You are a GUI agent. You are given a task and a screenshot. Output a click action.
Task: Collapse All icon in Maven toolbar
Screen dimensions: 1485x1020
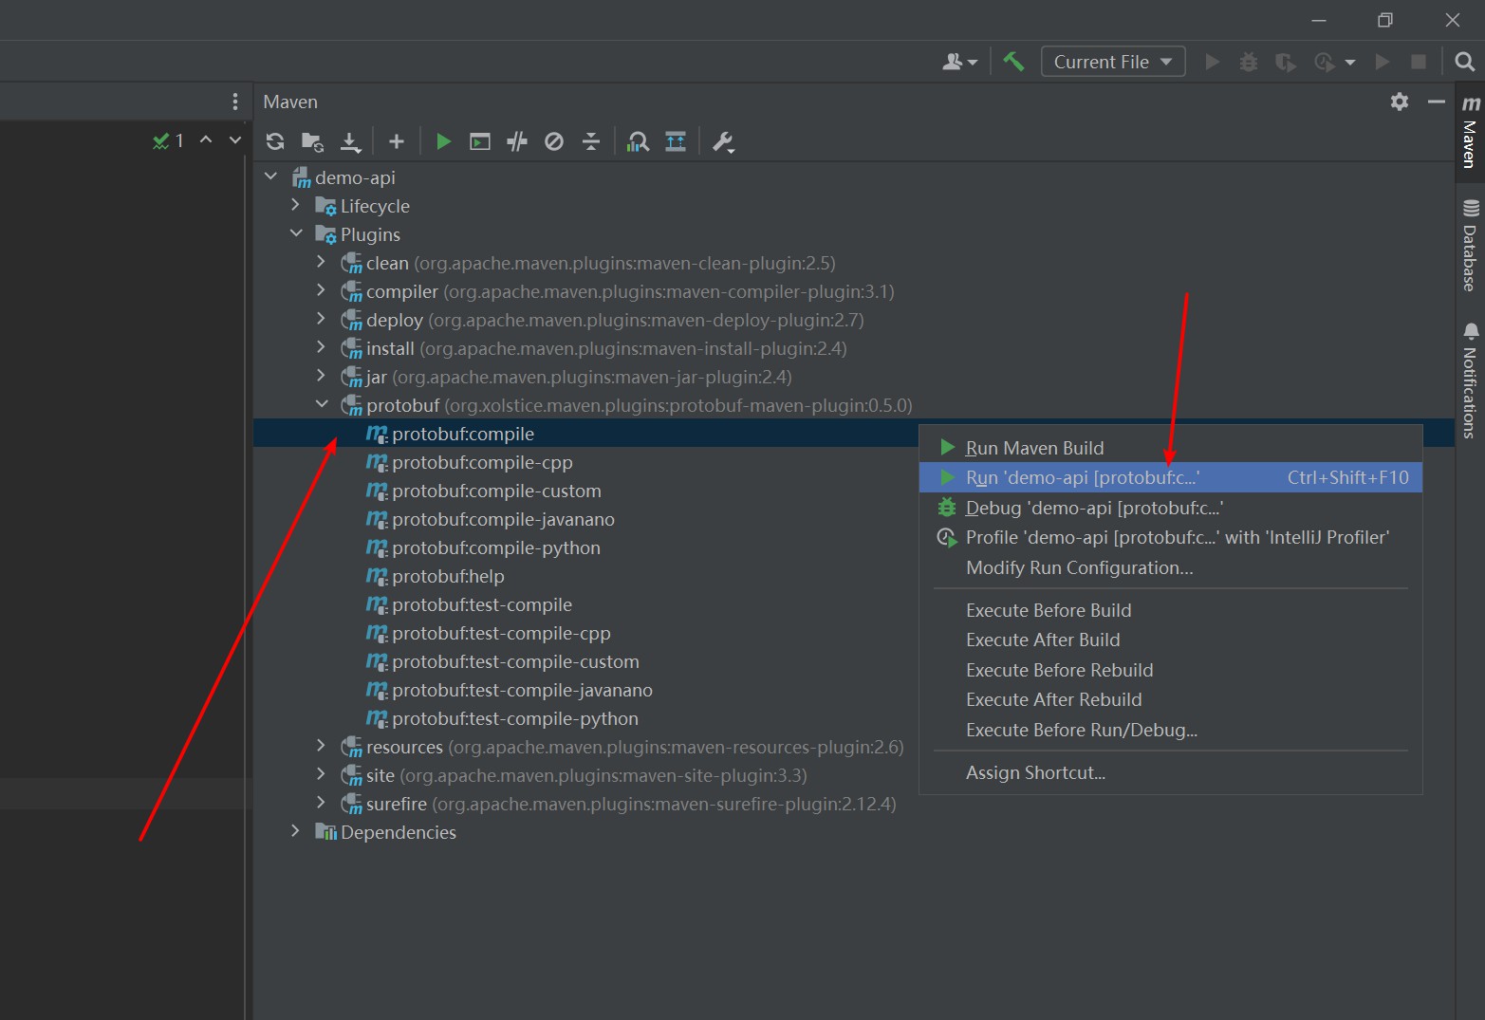pos(591,141)
